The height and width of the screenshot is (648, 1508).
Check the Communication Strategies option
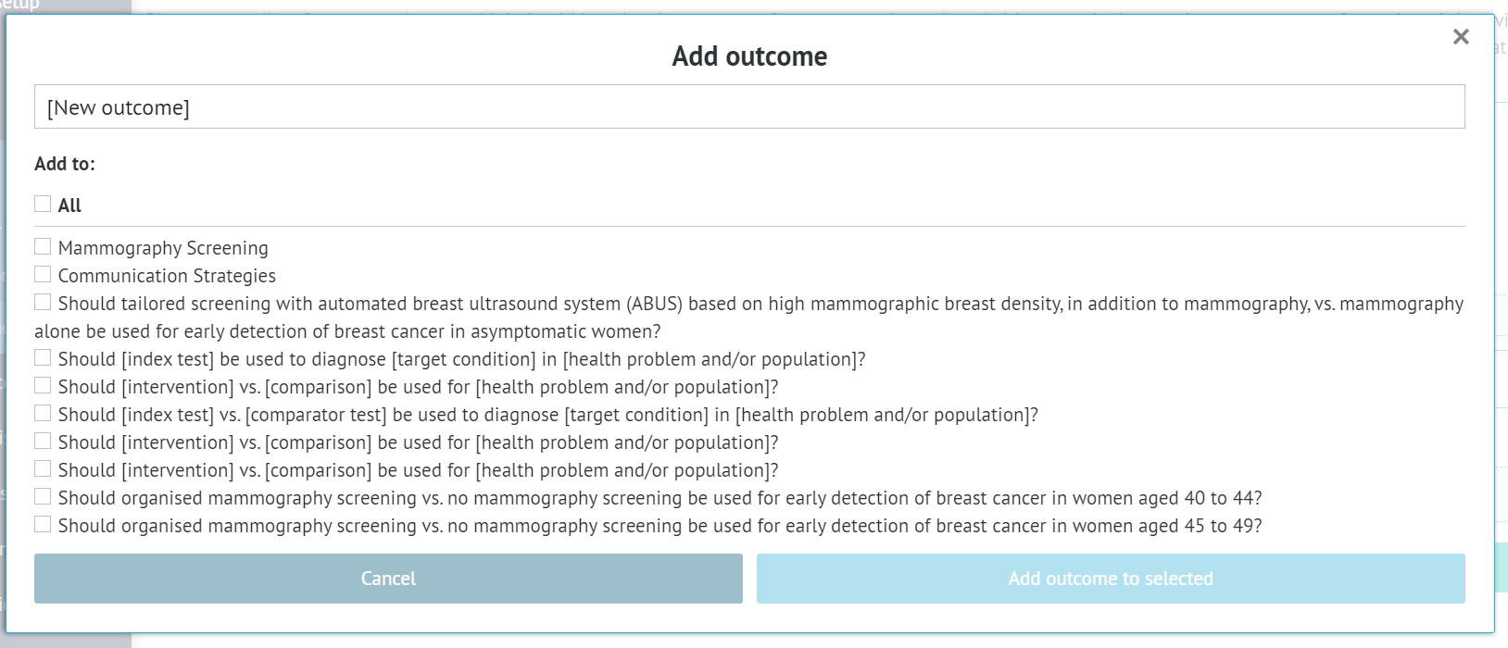pos(42,274)
